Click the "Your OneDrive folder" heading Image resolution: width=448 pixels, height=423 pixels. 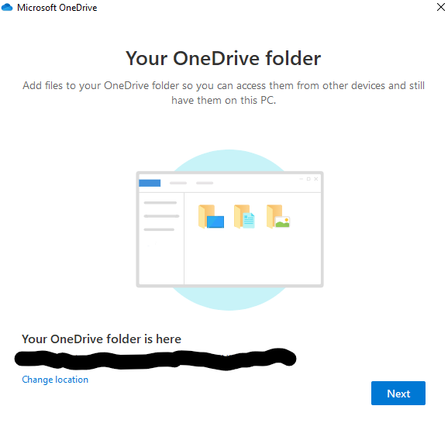tap(223, 58)
